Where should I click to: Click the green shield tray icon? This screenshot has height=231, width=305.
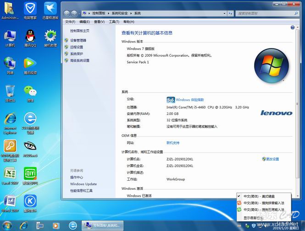[247, 226]
